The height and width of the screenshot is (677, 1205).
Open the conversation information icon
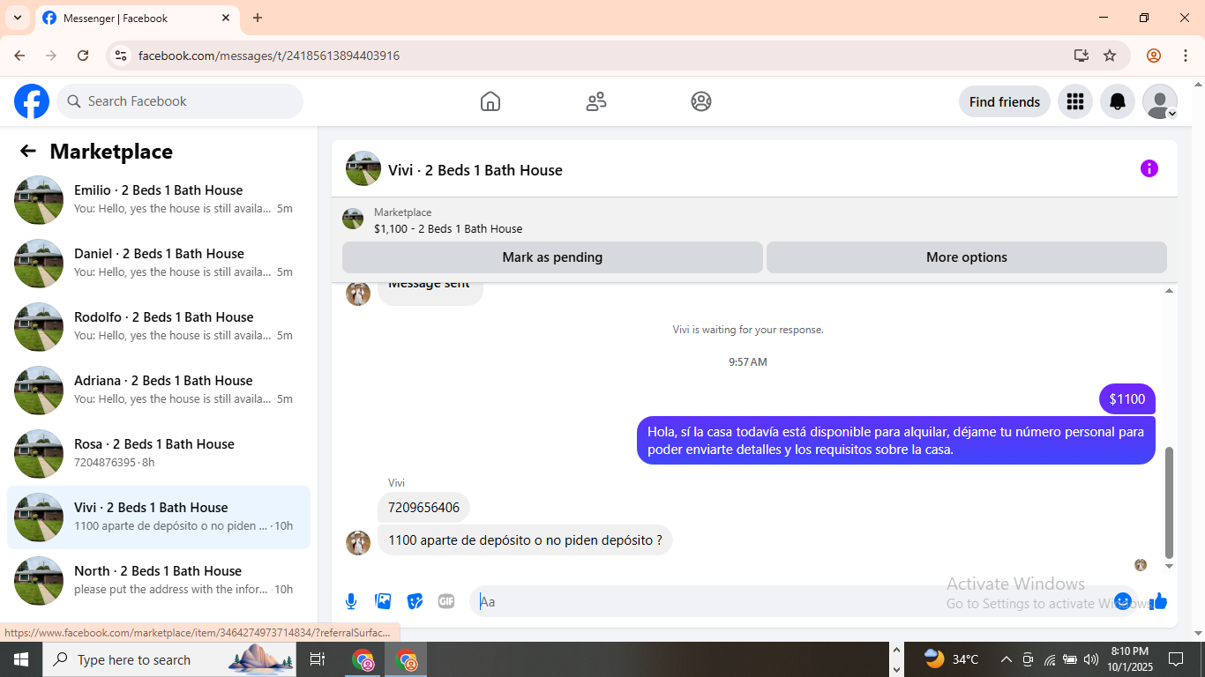[x=1149, y=168]
